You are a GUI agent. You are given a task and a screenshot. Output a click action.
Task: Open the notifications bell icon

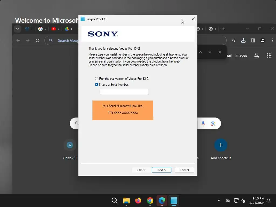[269, 201]
